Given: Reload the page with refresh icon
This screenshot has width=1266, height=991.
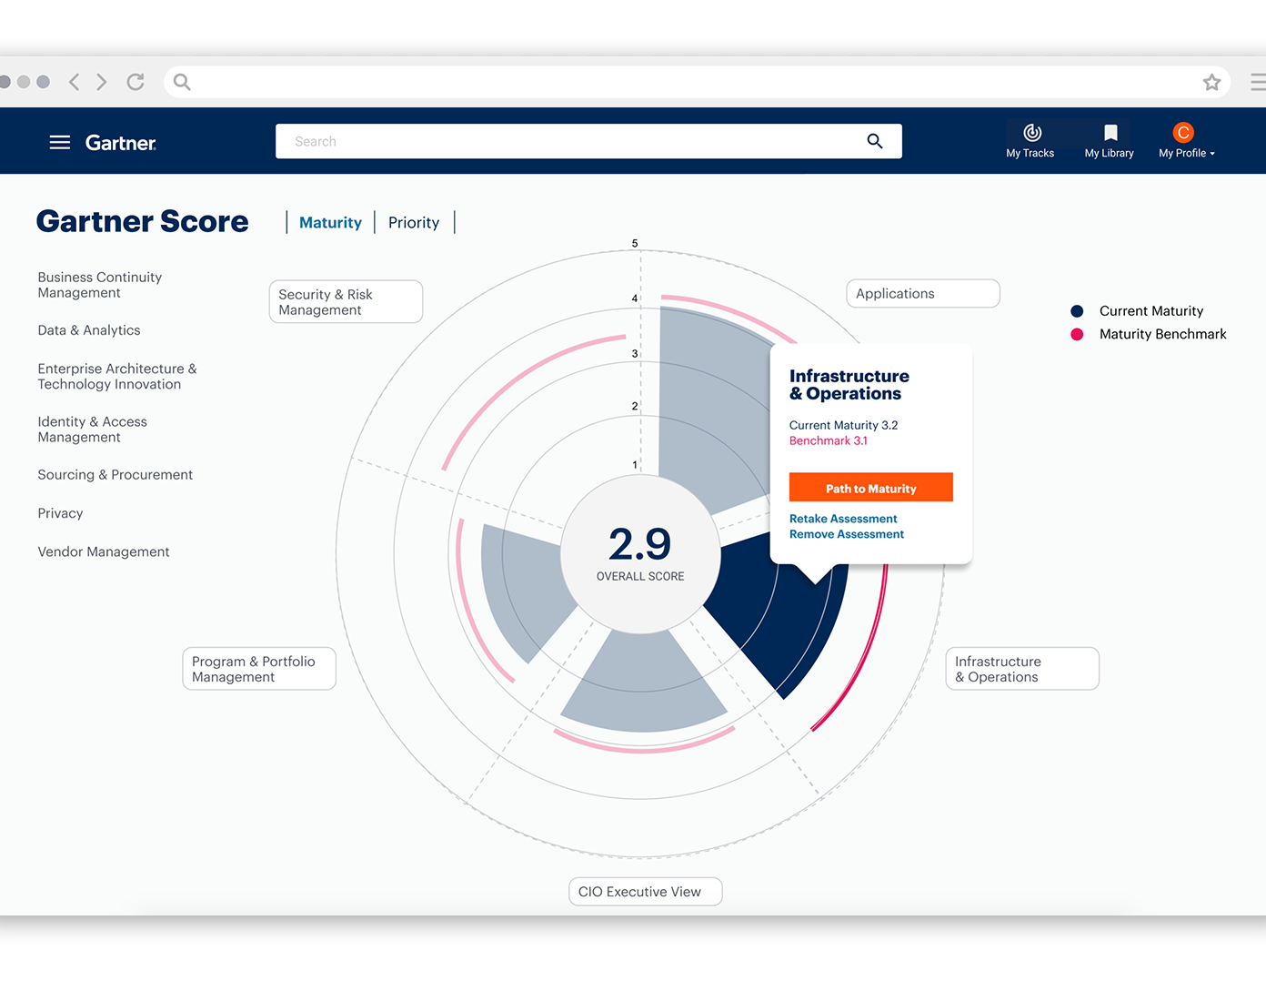Looking at the screenshot, I should click(136, 82).
